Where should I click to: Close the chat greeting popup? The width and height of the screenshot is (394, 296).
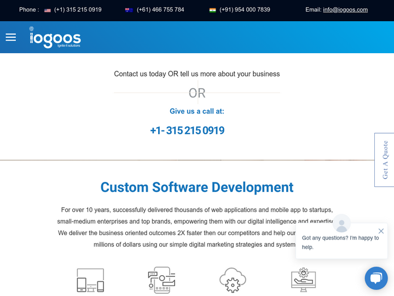[x=381, y=231]
